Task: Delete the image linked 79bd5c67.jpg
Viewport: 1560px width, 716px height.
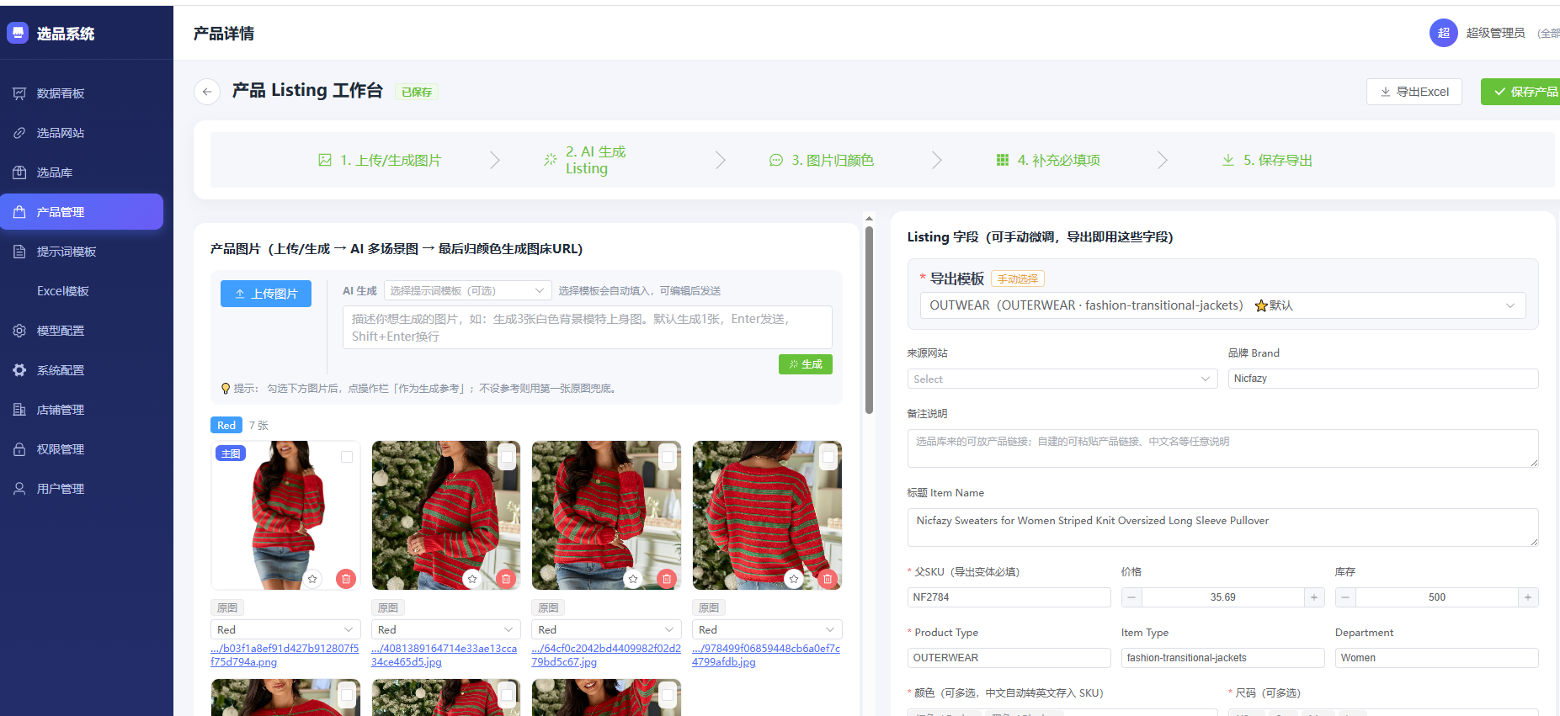Action: point(666,579)
